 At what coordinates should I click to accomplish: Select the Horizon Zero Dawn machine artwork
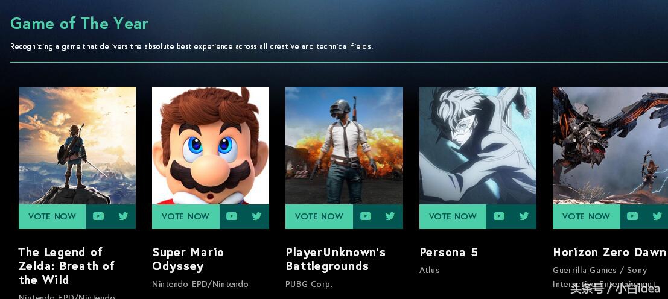[611, 145]
